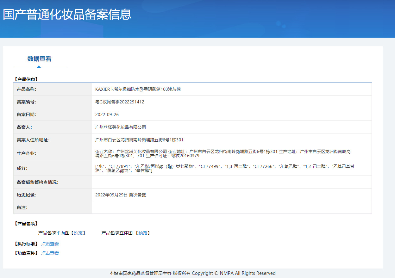Screen dimensions: 395x278
Task: Open 点击查看 link for 功效宣称
Action: tap(50, 253)
